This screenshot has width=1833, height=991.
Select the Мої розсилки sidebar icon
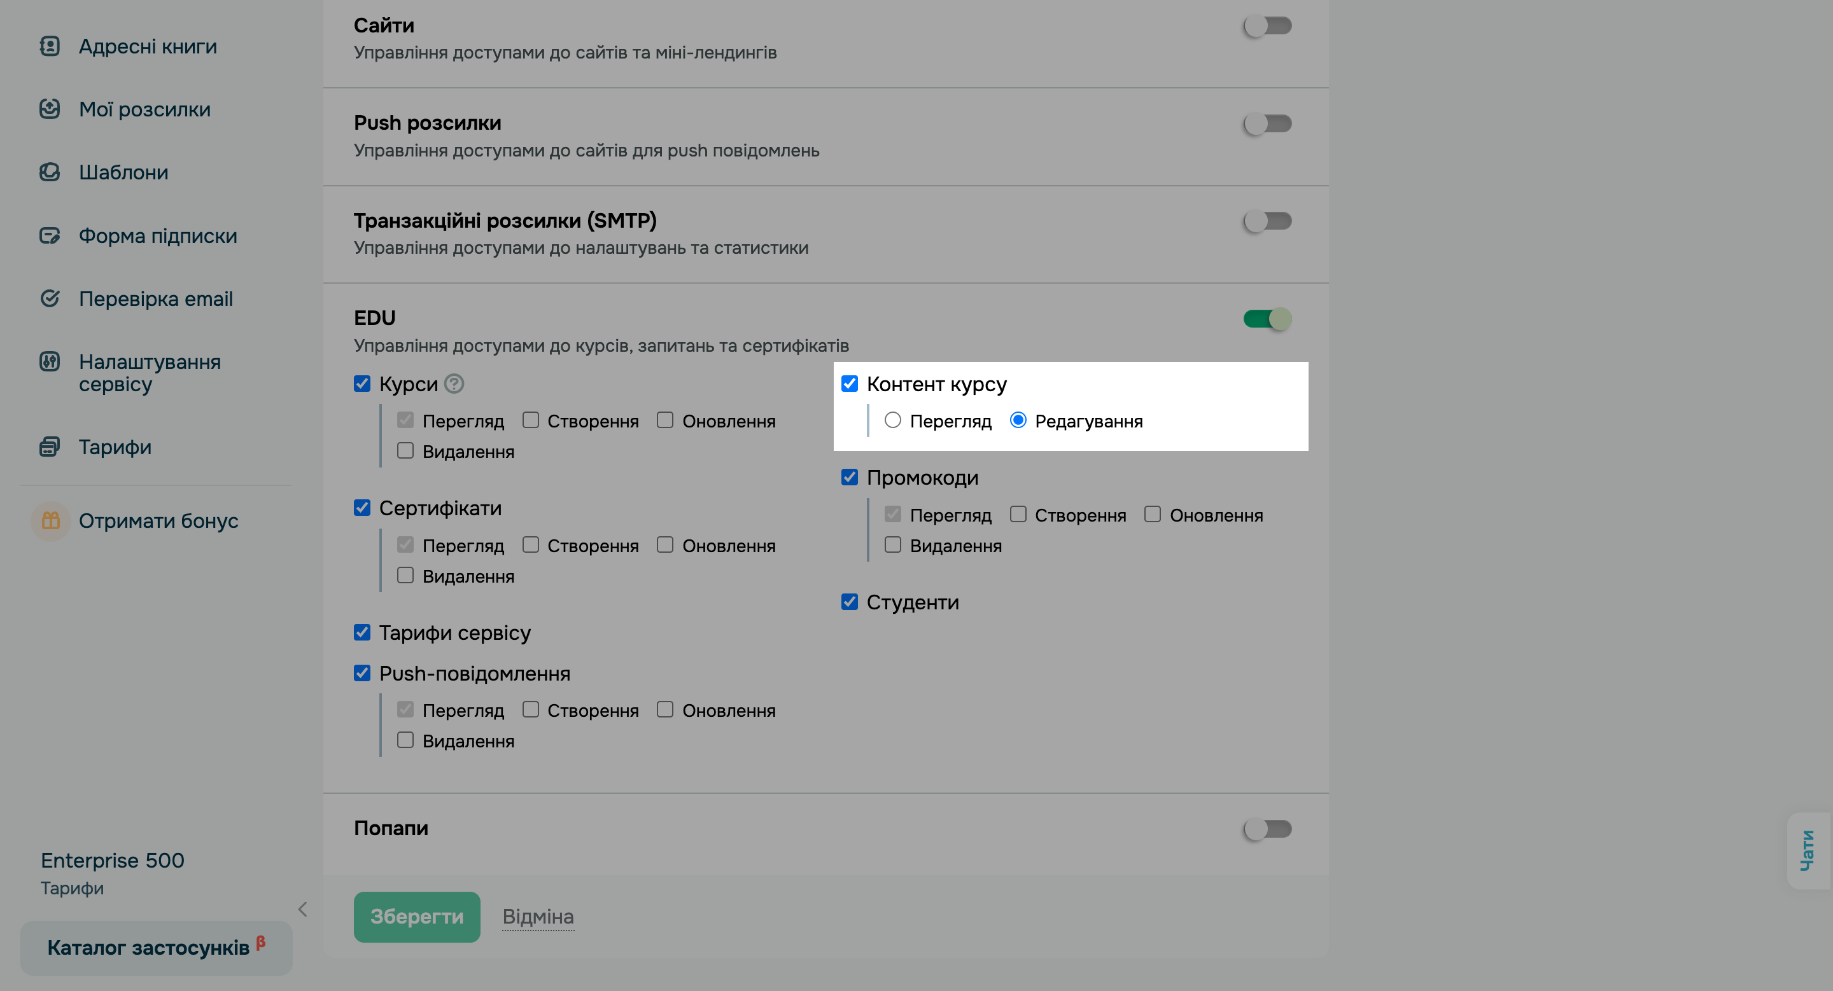pos(50,109)
